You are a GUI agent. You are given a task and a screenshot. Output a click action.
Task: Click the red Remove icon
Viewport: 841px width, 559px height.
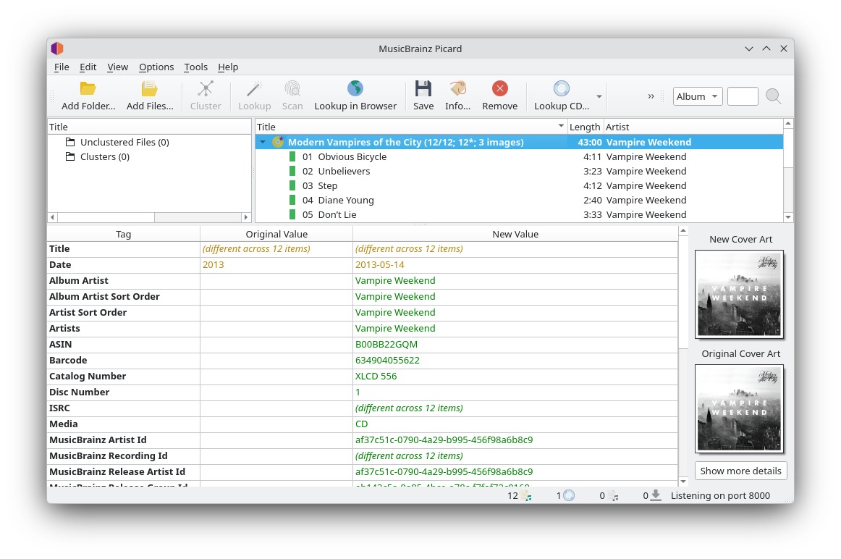[x=500, y=88]
